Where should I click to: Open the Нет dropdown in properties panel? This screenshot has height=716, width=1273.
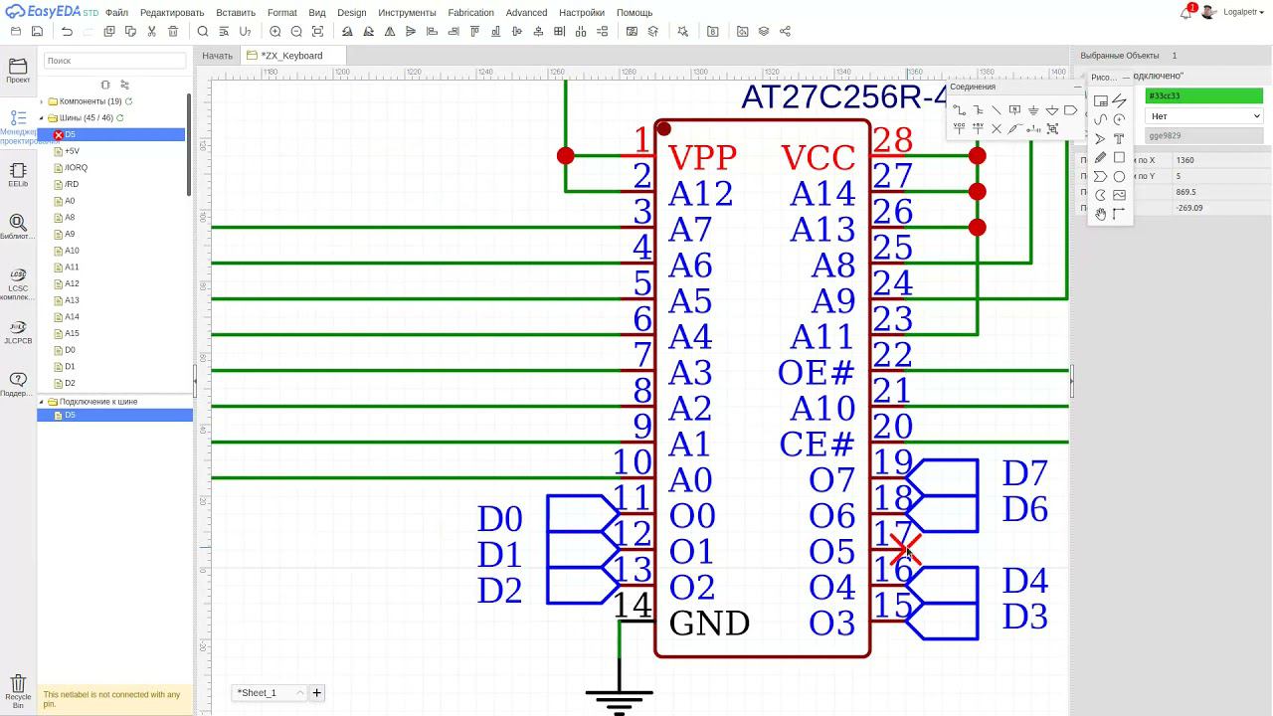pyautogui.click(x=1203, y=116)
